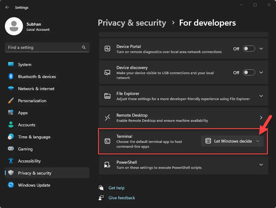This screenshot has height=208, width=276.
Task: Click the Subhan profile avatar
Action: pos(14,26)
